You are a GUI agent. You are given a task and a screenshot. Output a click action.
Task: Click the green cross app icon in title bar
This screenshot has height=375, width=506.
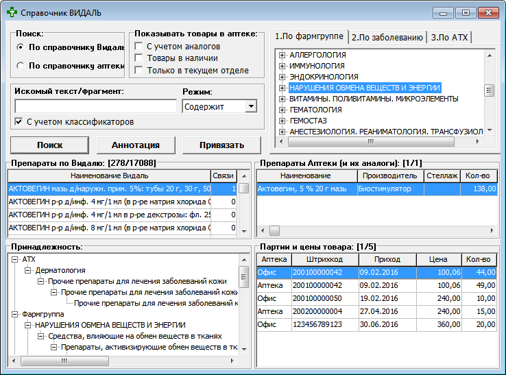pyautogui.click(x=12, y=12)
